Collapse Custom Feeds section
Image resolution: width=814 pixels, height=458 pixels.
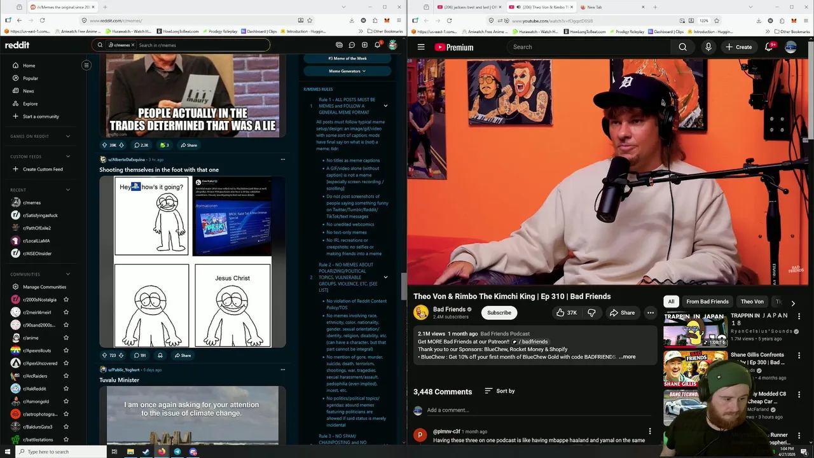pyautogui.click(x=68, y=156)
